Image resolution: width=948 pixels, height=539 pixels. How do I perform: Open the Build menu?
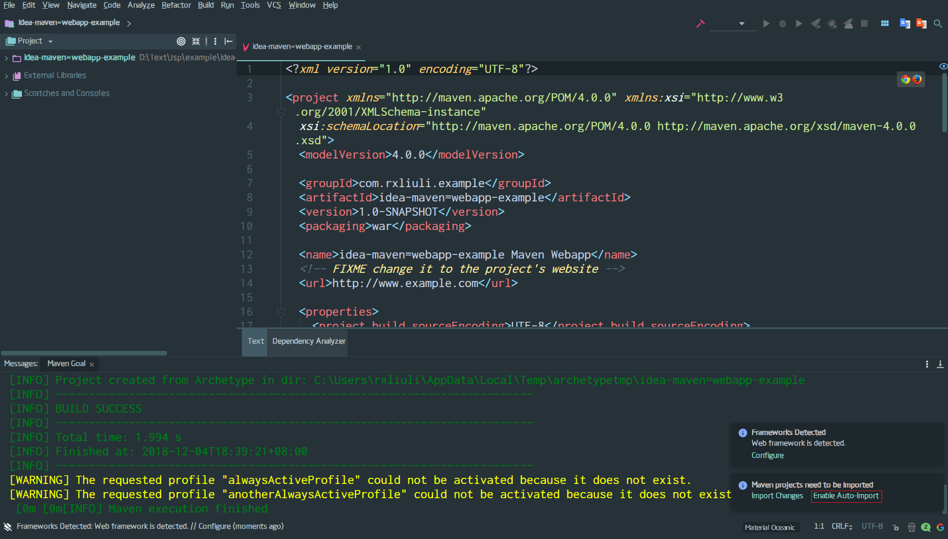tap(206, 5)
